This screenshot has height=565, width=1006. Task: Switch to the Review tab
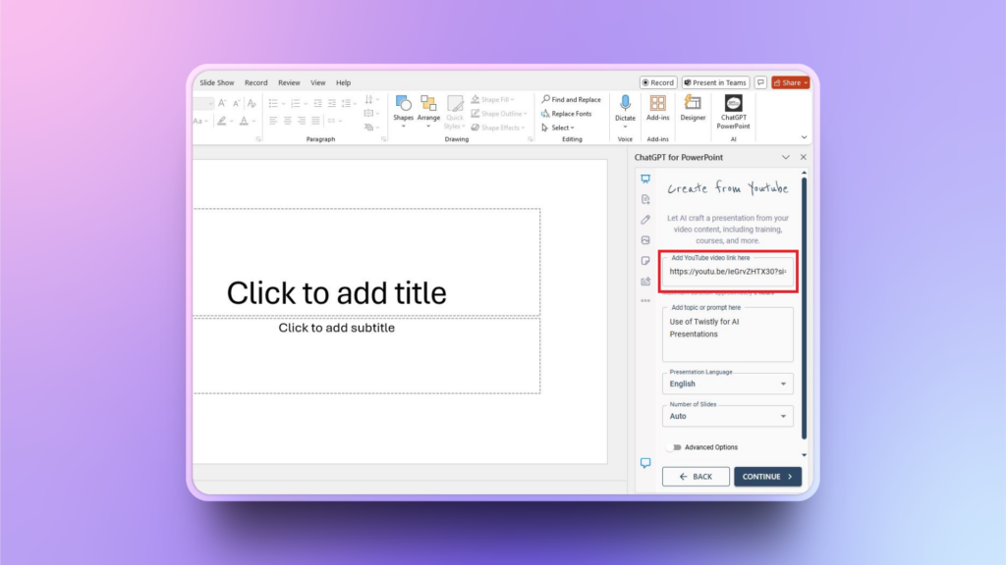[x=289, y=82]
